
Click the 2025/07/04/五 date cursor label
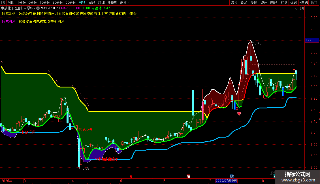tap(226, 181)
